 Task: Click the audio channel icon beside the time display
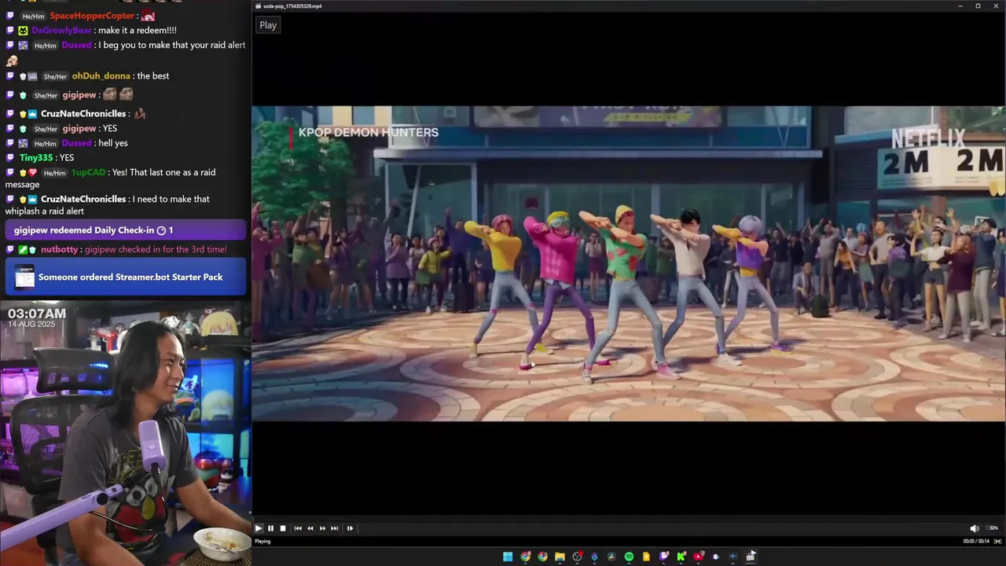click(997, 541)
